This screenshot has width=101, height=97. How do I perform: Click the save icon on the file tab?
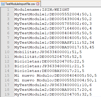click(x=3, y=4)
